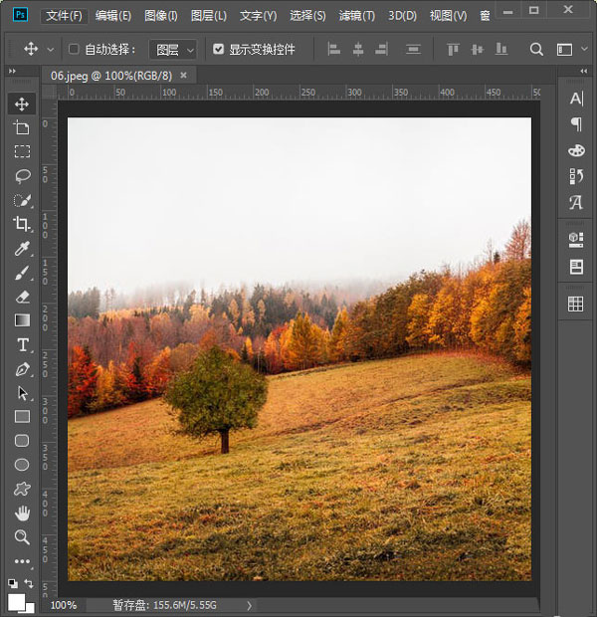Open the Character panel icon
This screenshot has height=617, width=597.
pyautogui.click(x=576, y=99)
